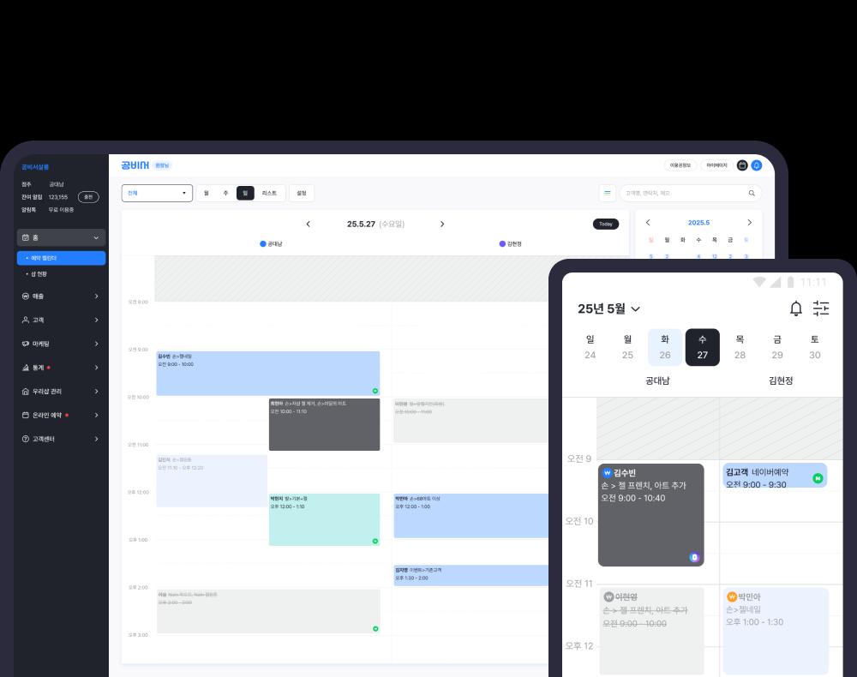Advance mini calendar to next month

coord(750,223)
